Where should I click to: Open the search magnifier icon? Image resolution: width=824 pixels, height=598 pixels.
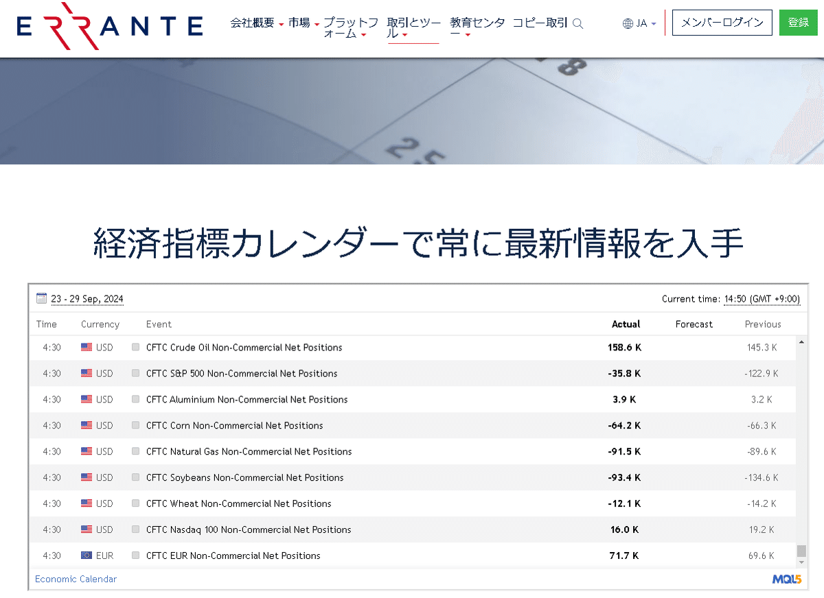coord(577,23)
